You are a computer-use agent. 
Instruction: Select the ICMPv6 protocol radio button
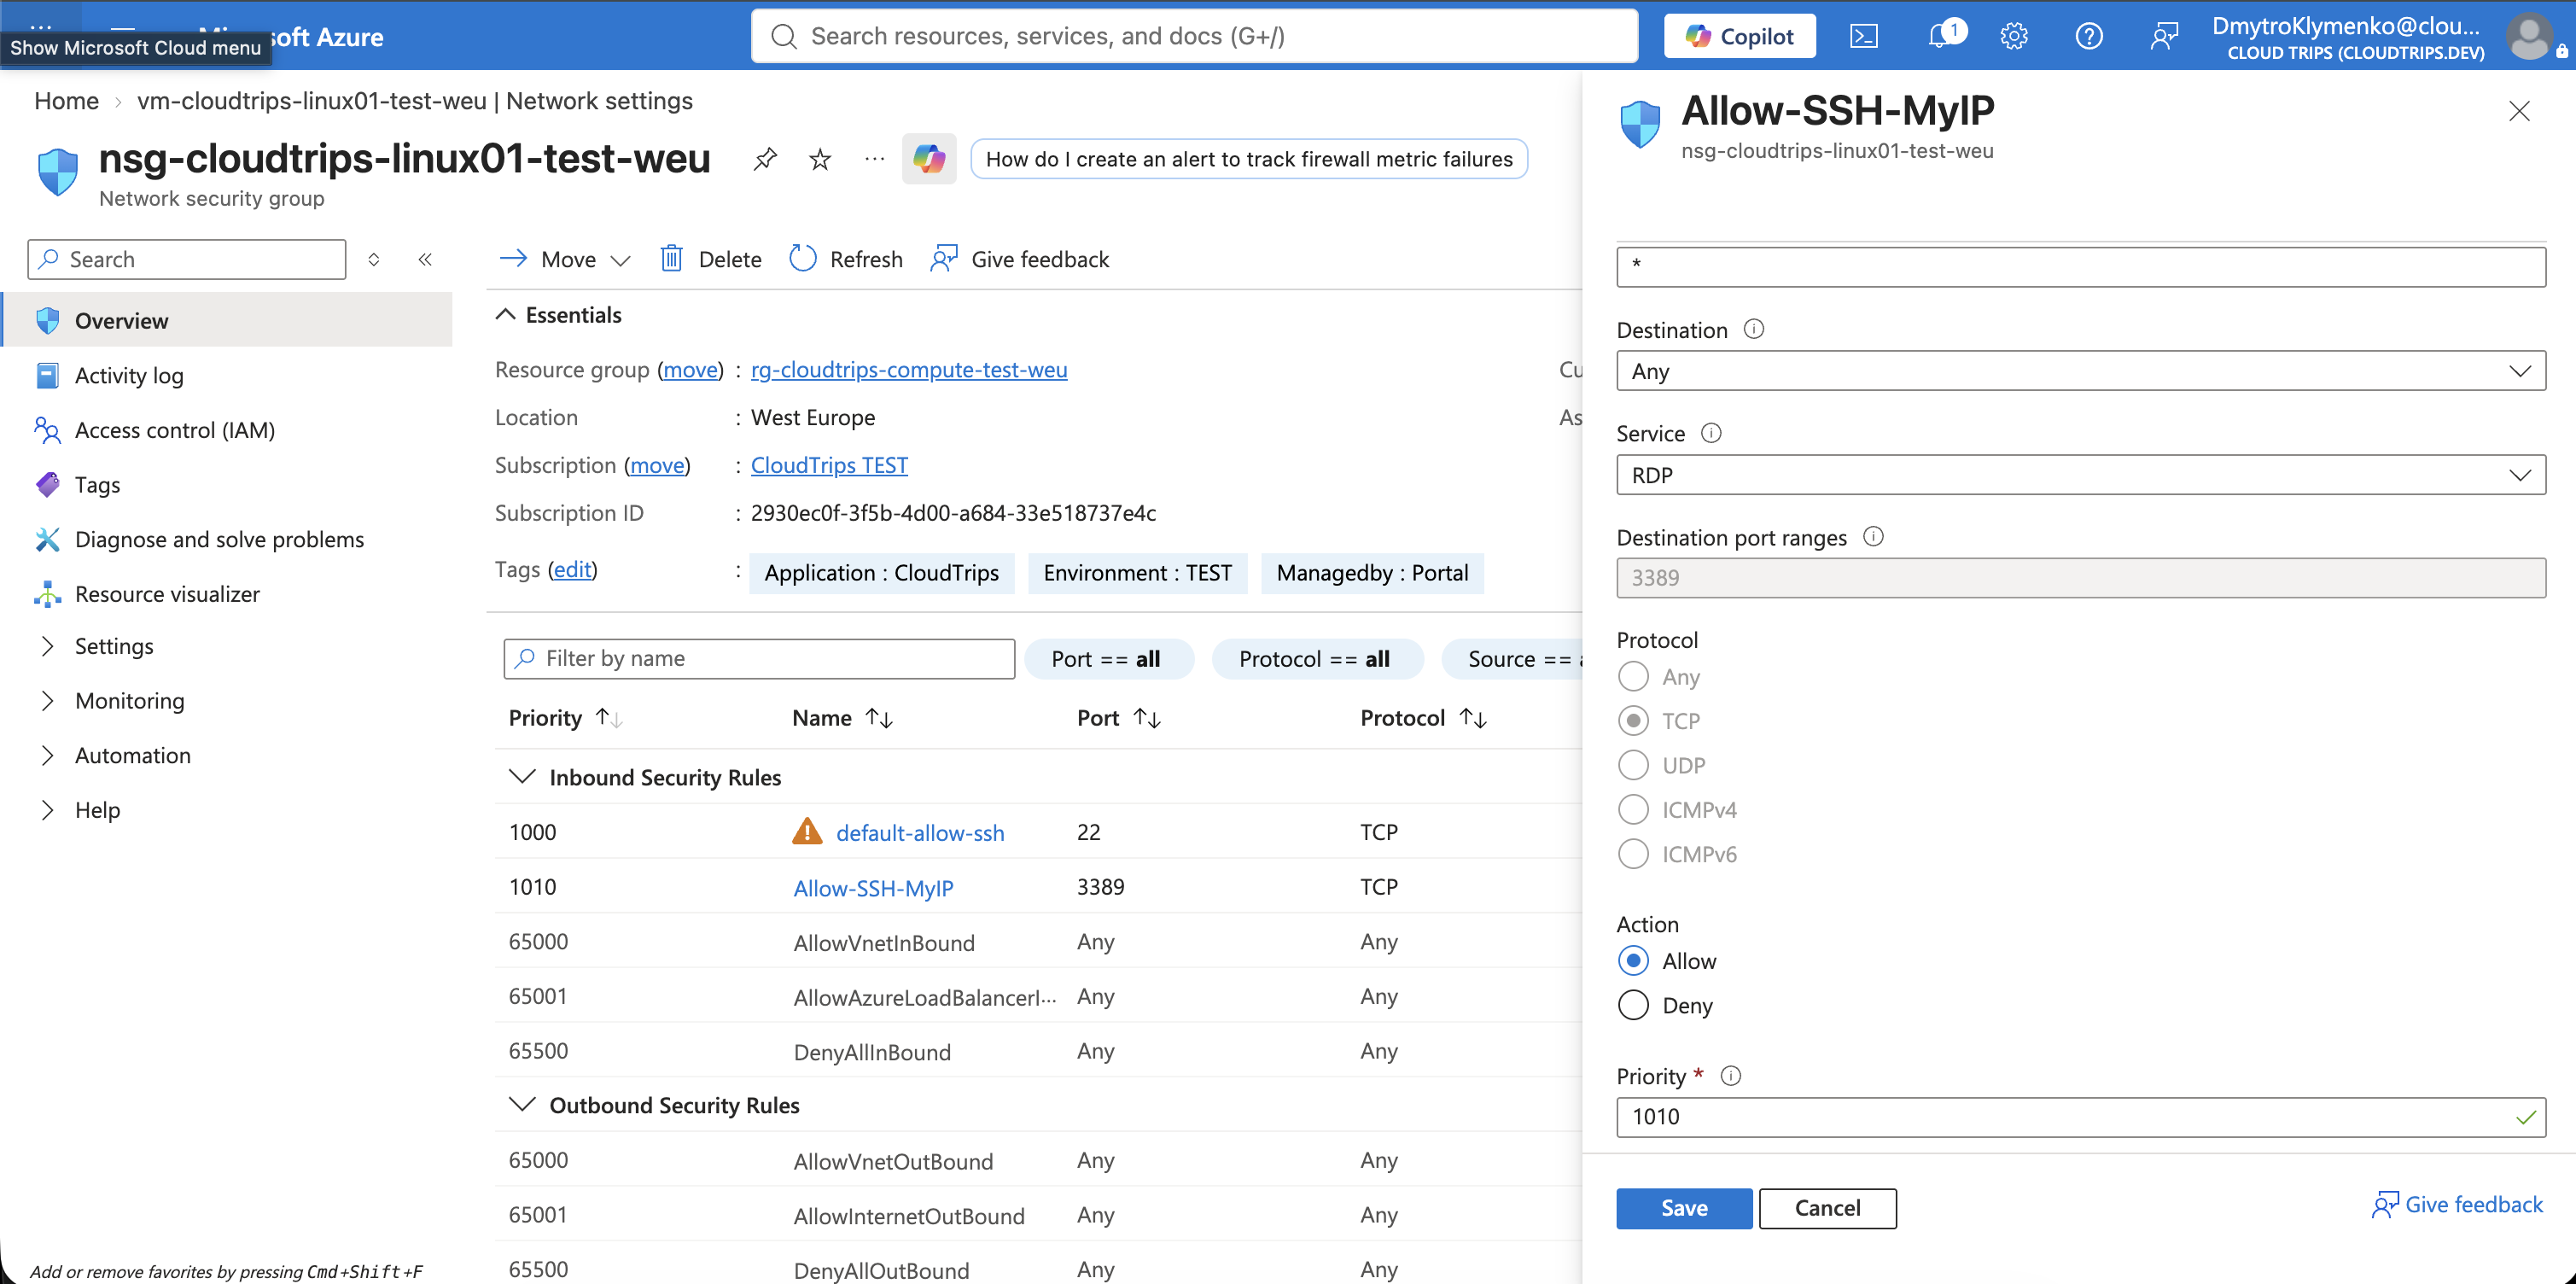click(1633, 854)
